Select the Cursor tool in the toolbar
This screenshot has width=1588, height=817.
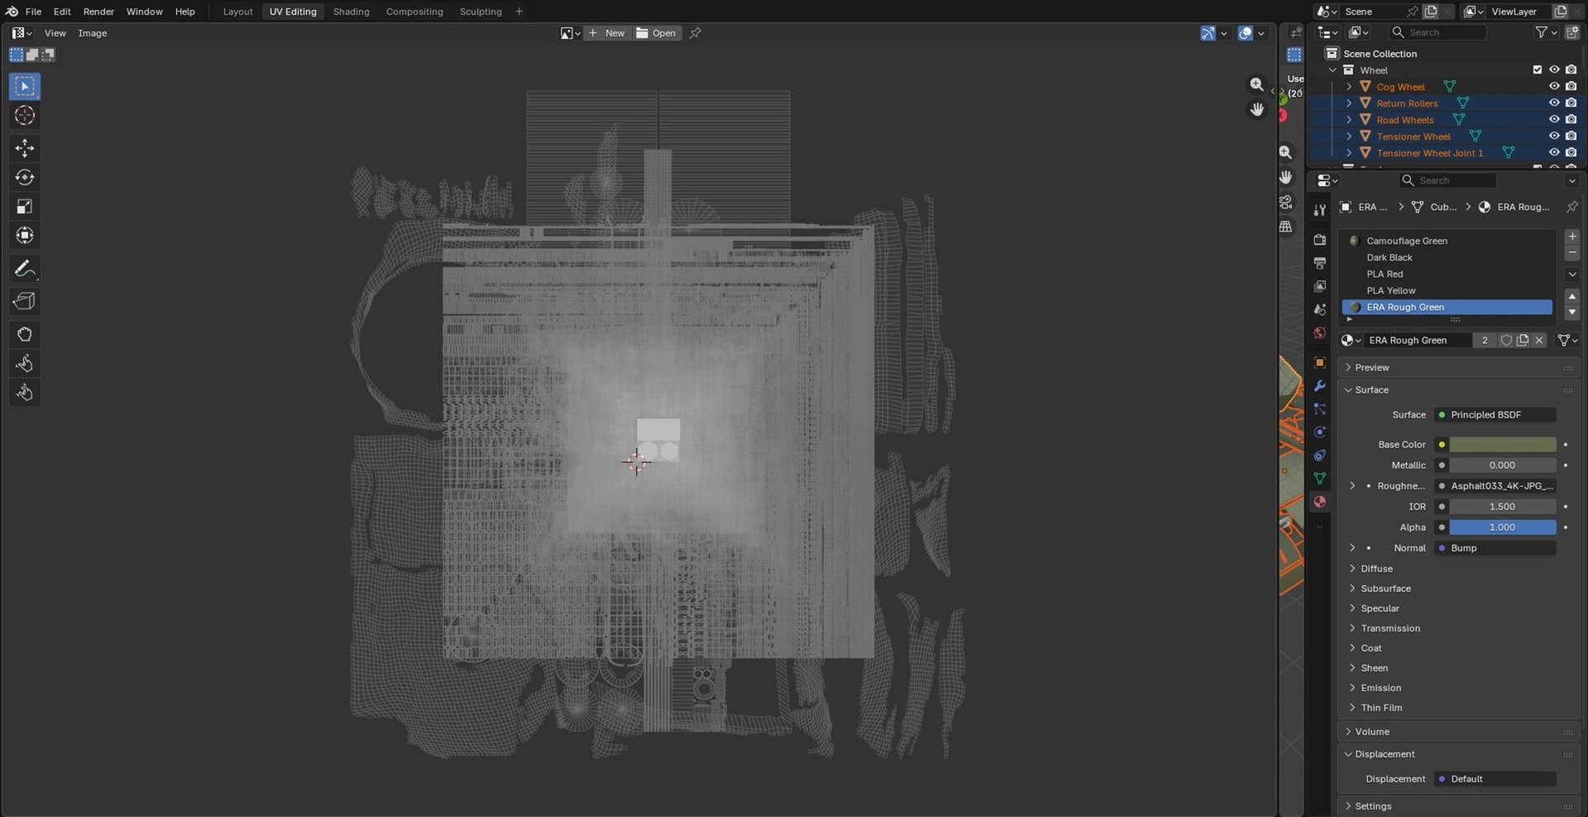tap(25, 115)
